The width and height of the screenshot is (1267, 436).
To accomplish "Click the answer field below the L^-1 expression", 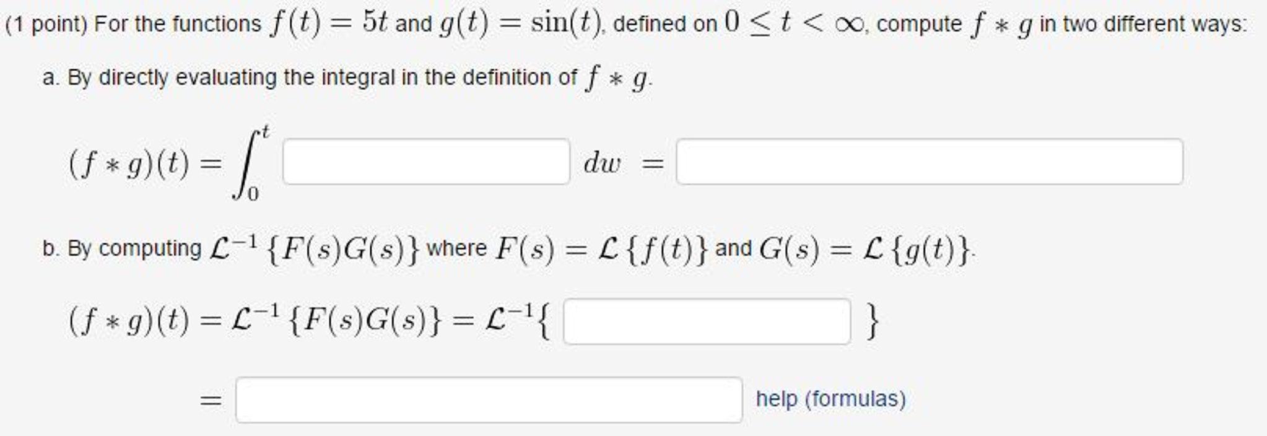I will tap(488, 399).
